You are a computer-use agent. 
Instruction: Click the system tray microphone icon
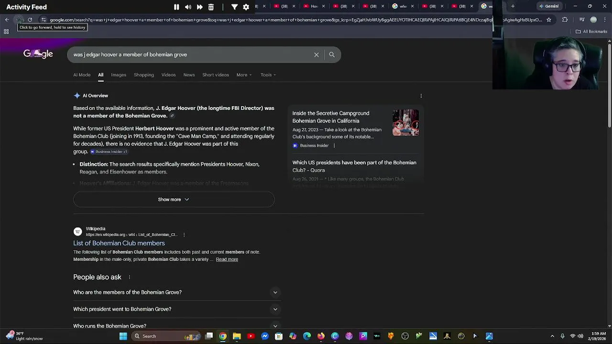pyautogui.click(x=563, y=336)
